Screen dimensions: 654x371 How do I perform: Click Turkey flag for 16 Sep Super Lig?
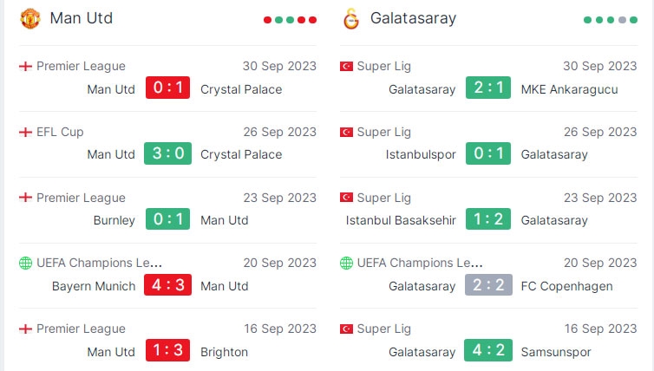pyautogui.click(x=346, y=329)
